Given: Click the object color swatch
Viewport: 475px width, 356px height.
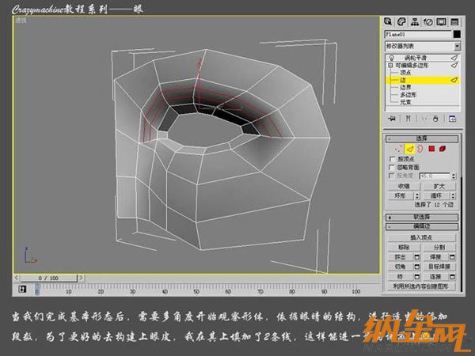Looking at the screenshot, I should pyautogui.click(x=456, y=35).
